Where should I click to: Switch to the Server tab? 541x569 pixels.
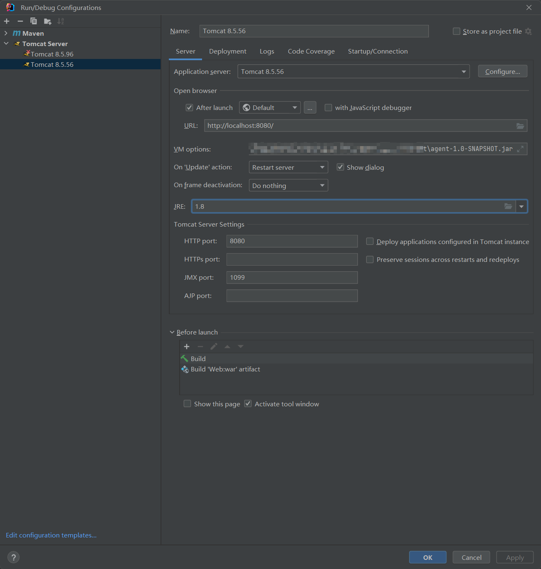(185, 51)
